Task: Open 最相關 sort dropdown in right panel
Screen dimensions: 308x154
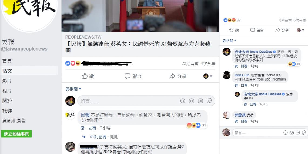Action: 229,41
